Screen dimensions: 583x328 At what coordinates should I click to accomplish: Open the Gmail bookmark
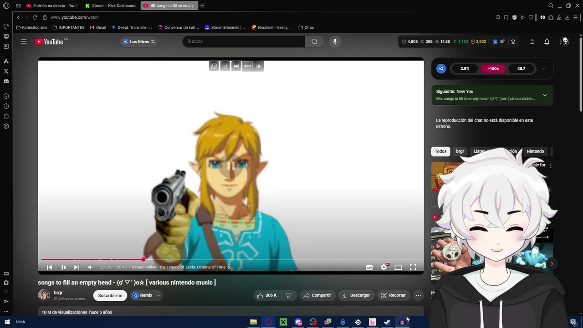(98, 27)
